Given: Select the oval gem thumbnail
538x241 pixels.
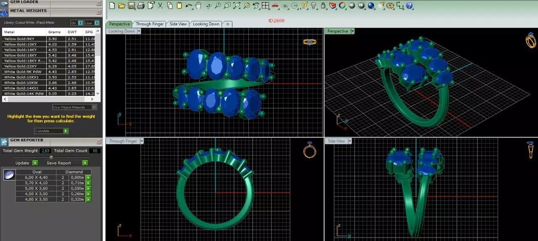Looking at the screenshot, I should (x=9, y=175).
